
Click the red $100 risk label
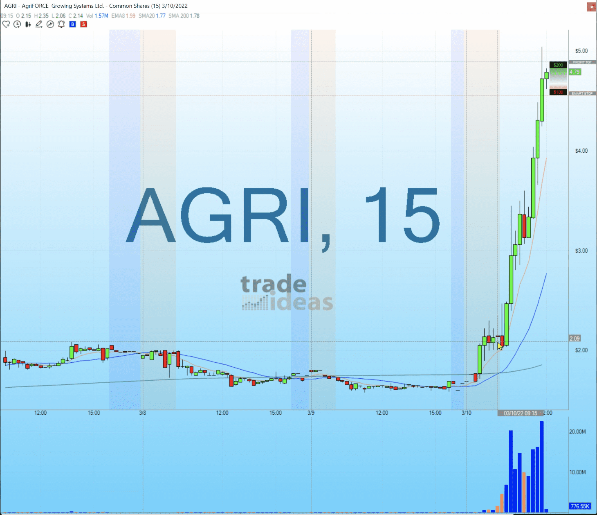coord(558,92)
